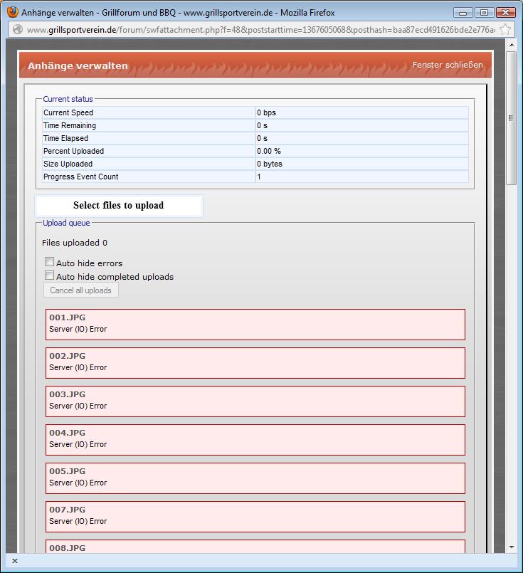523x573 pixels.
Task: Click Select files to upload button
Action: pyautogui.click(x=119, y=206)
